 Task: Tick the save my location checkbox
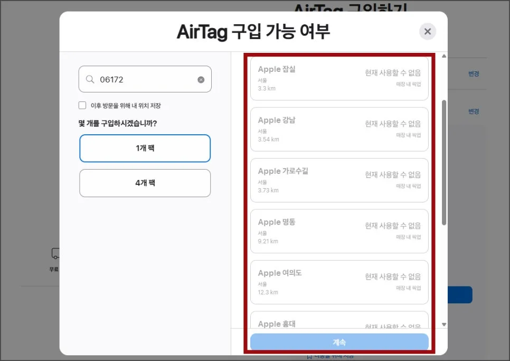(x=82, y=105)
